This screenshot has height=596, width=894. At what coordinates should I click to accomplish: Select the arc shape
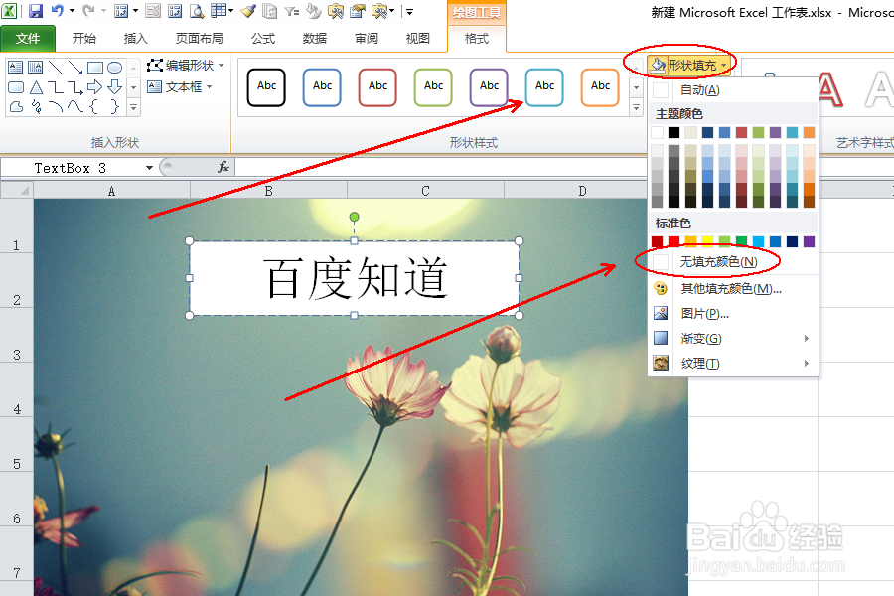pos(56,106)
